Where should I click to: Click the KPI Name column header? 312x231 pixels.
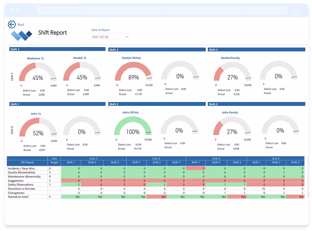[x=27, y=163]
